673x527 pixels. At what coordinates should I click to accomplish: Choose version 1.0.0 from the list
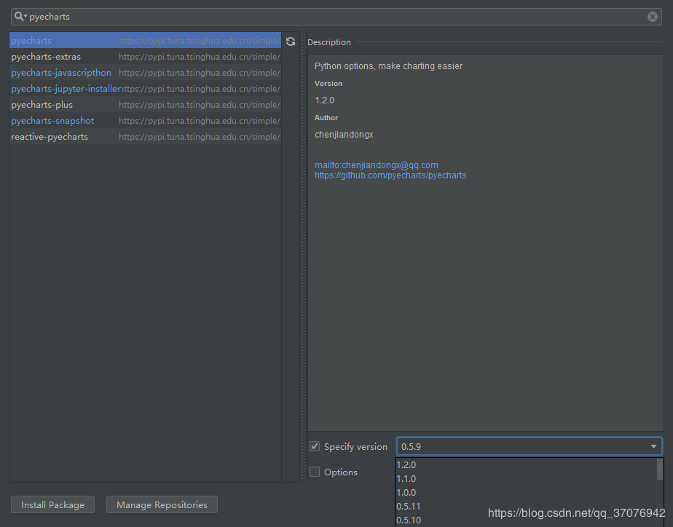point(526,492)
